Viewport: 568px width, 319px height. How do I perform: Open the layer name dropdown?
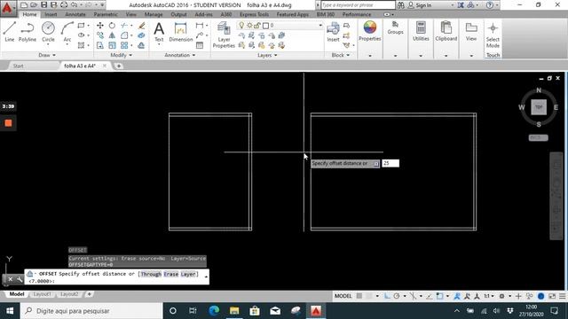pos(320,26)
